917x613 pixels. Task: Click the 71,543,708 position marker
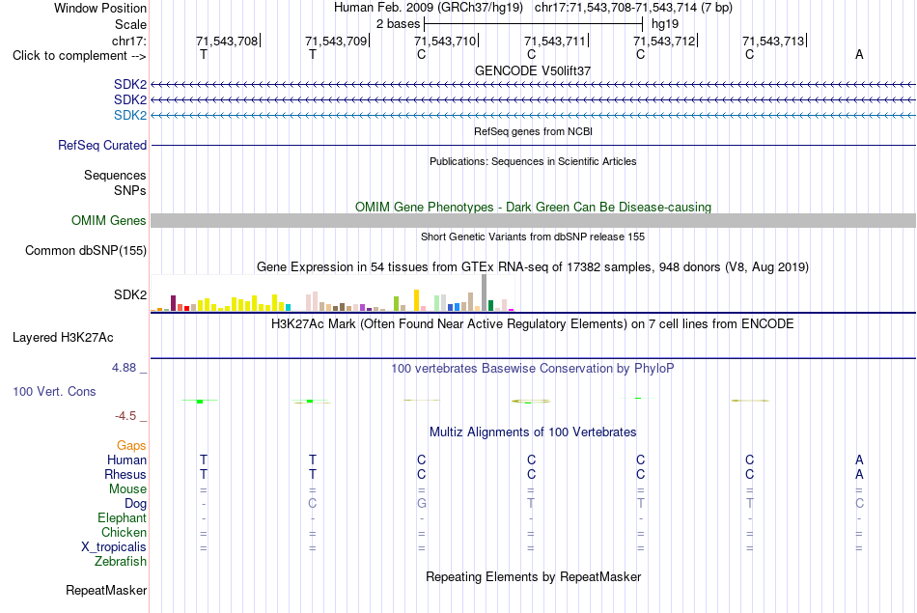pos(227,41)
